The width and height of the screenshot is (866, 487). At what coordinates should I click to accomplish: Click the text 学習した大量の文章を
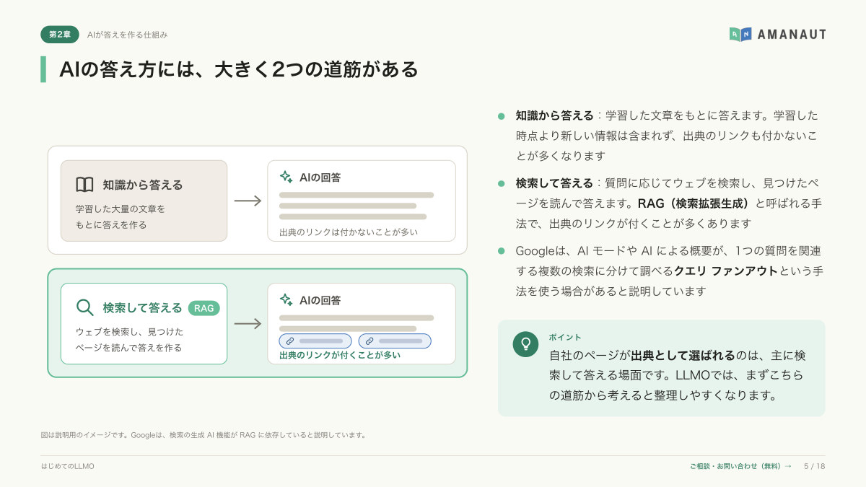(121, 209)
